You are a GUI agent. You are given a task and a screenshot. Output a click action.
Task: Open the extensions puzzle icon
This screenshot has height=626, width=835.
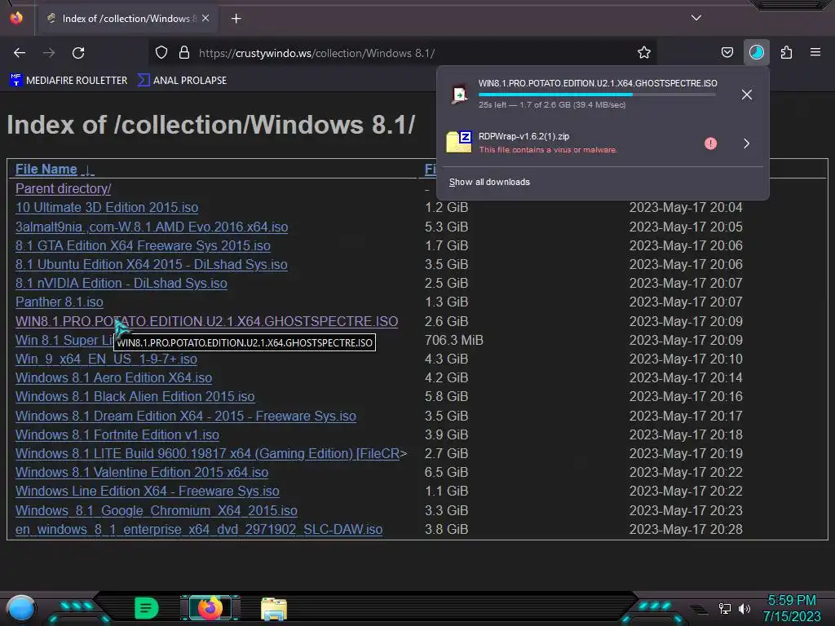(x=786, y=52)
